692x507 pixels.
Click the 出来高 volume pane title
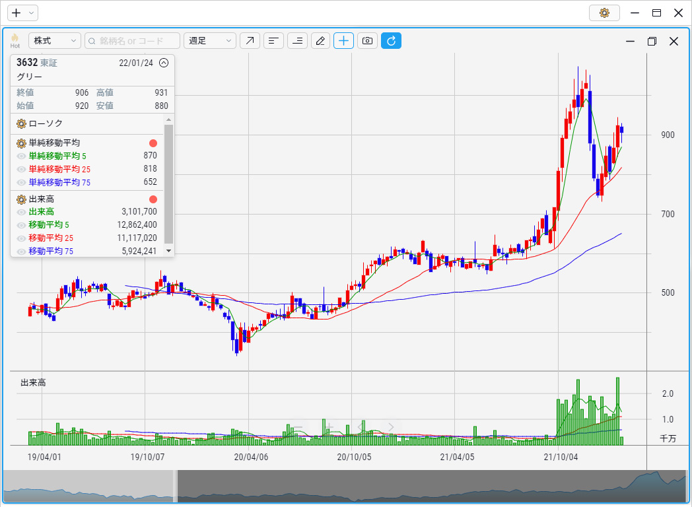tap(33, 383)
